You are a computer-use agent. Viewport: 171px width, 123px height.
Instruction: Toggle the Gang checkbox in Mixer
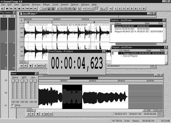[13, 105]
